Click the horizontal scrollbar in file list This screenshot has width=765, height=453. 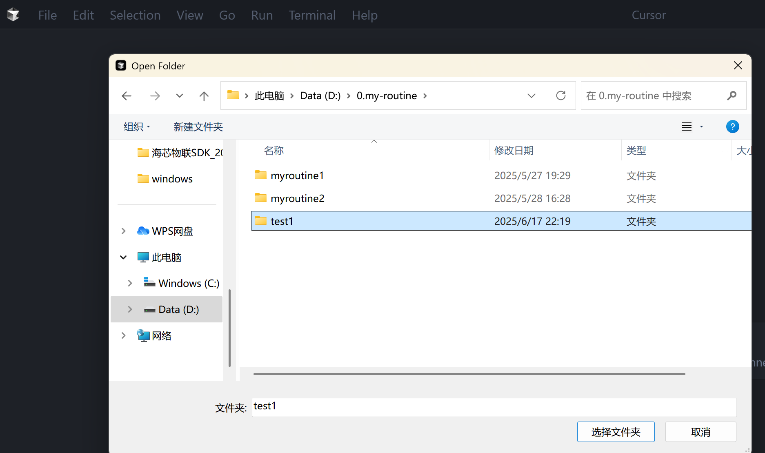tap(469, 374)
